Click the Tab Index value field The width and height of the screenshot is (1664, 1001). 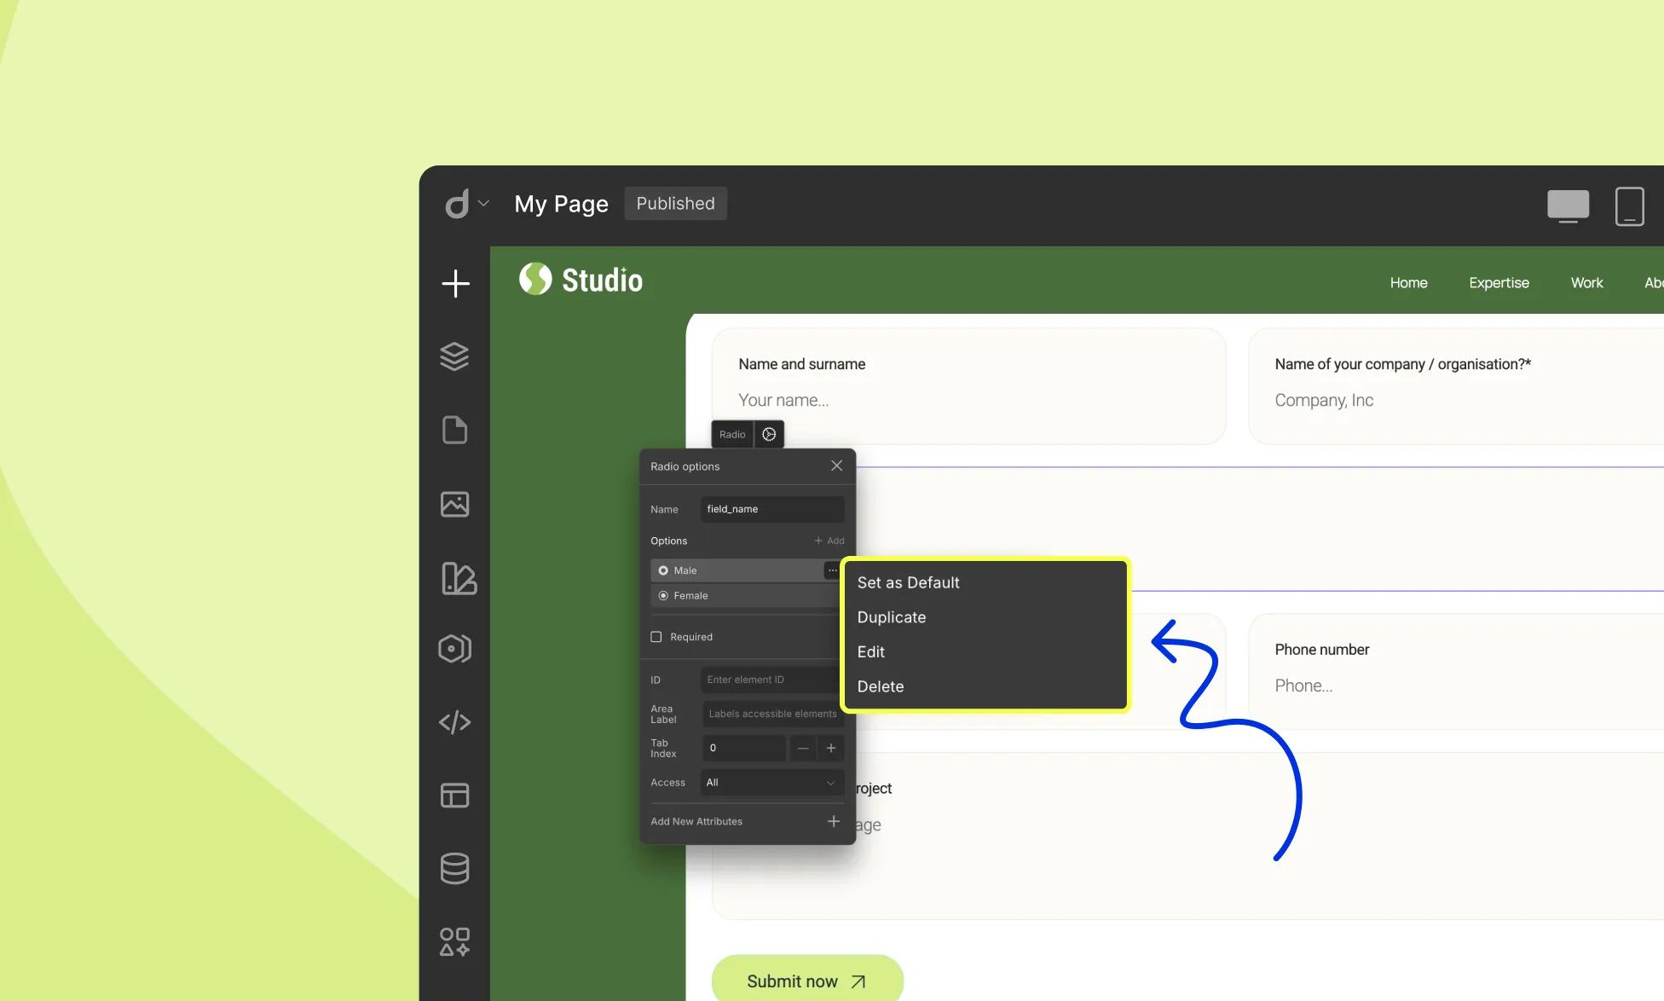(743, 748)
